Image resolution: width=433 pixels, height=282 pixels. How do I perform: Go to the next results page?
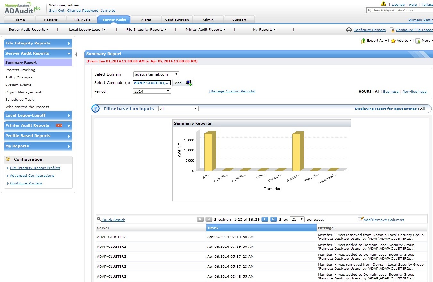[265, 219]
